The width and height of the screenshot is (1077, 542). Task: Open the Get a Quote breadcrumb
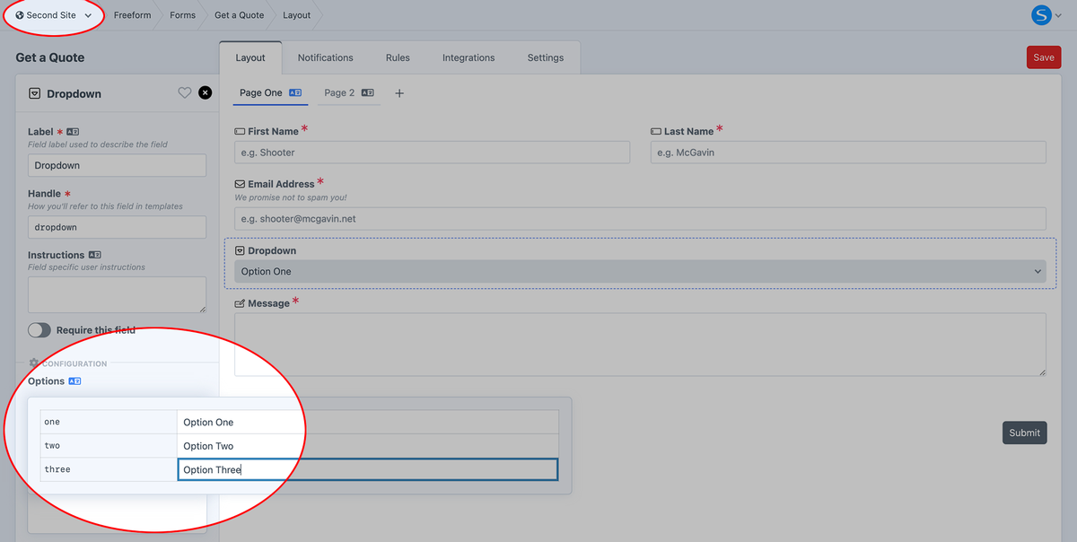(239, 15)
